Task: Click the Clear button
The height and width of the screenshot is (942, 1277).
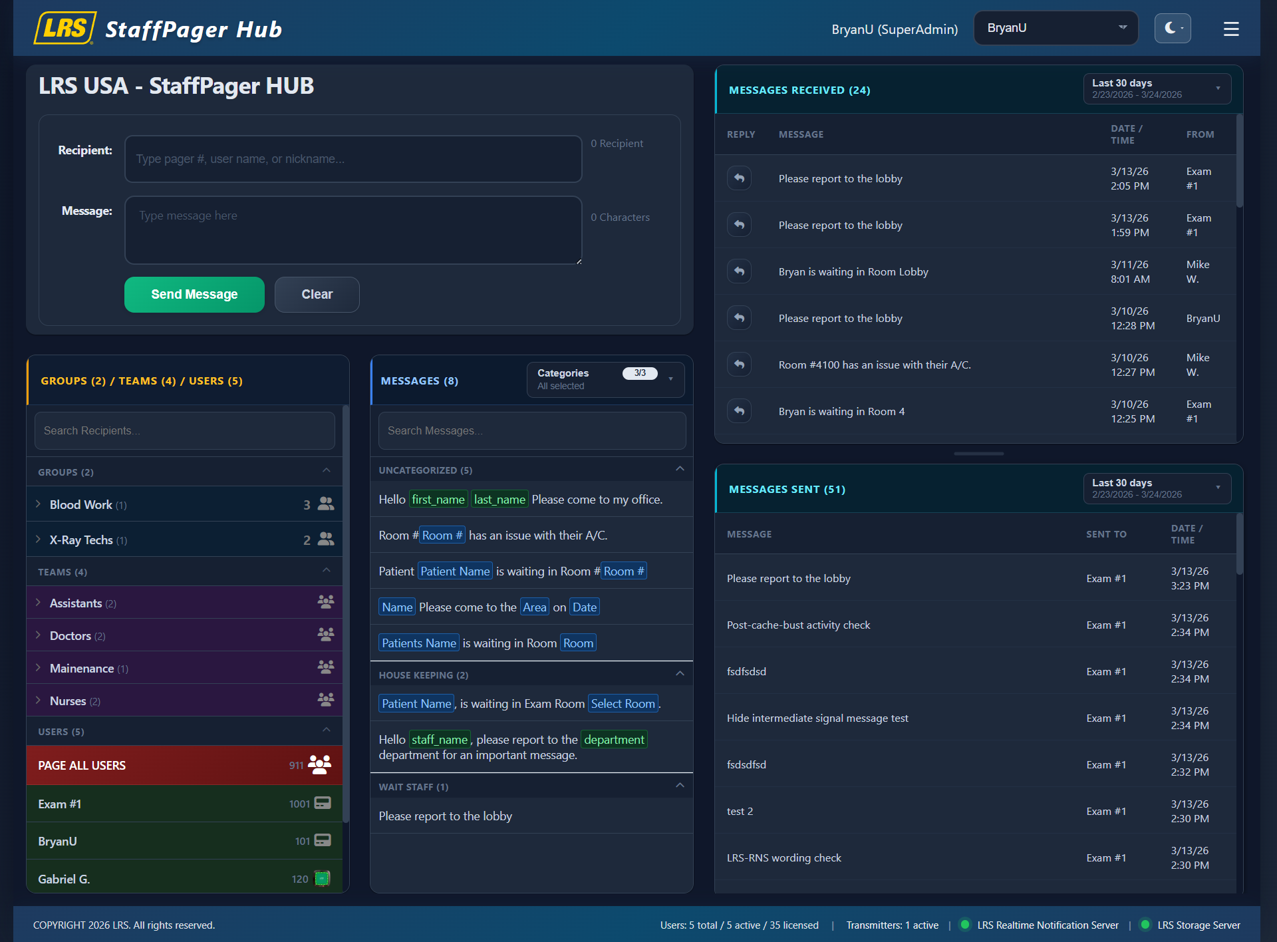Action: [x=317, y=295]
